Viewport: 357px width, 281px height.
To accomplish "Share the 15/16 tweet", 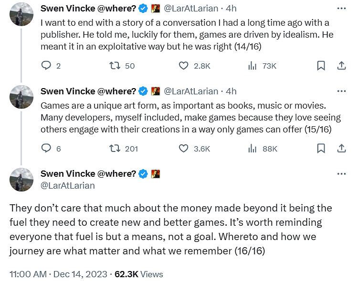I will [342, 149].
